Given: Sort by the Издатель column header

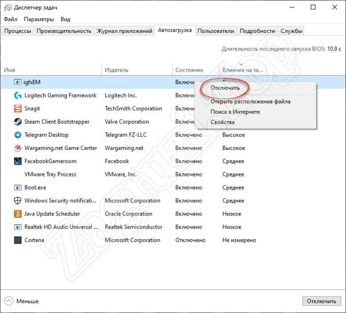Looking at the screenshot, I should tap(137, 70).
